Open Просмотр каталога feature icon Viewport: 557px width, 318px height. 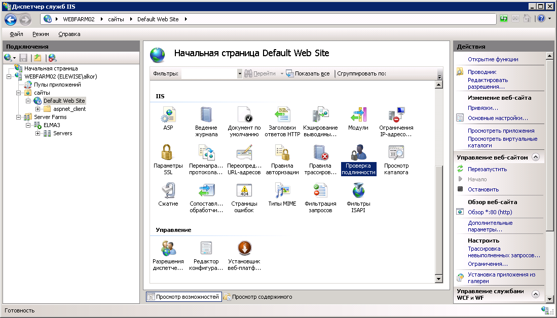[x=396, y=153]
